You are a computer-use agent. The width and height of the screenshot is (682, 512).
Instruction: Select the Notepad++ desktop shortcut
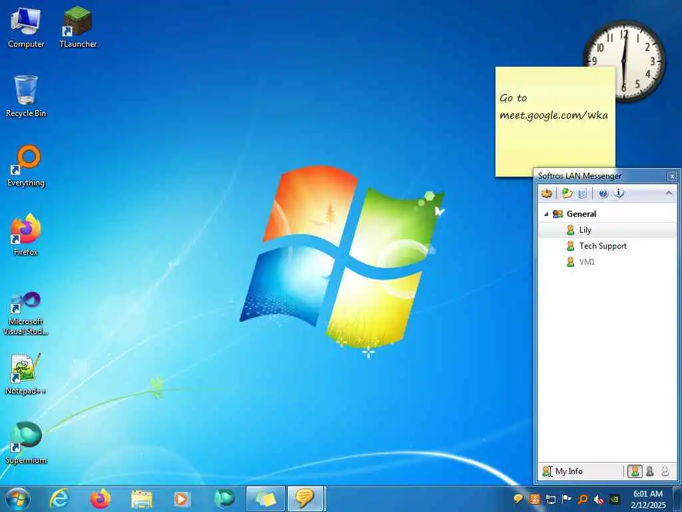(25, 375)
